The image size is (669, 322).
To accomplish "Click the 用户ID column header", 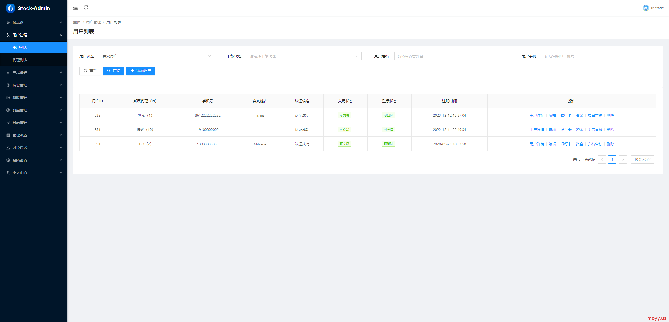I will [x=97, y=101].
